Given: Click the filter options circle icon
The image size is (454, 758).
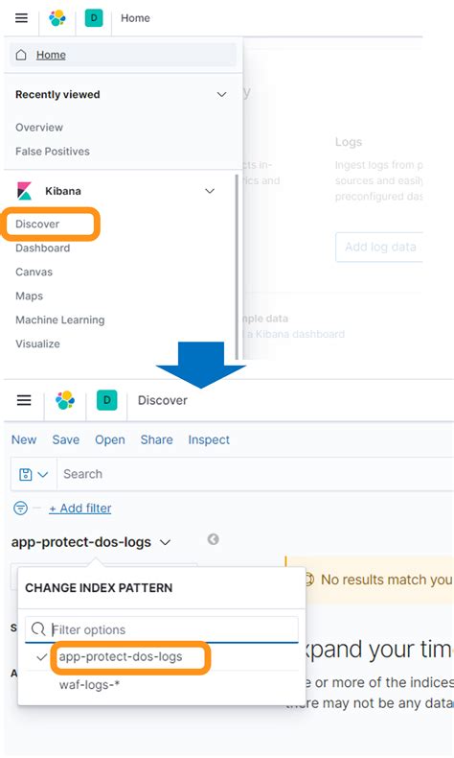Looking at the screenshot, I should pyautogui.click(x=20, y=509).
